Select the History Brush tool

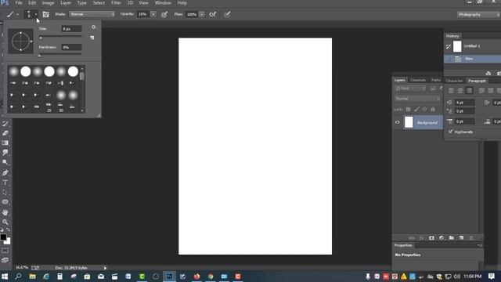pyautogui.click(x=5, y=124)
